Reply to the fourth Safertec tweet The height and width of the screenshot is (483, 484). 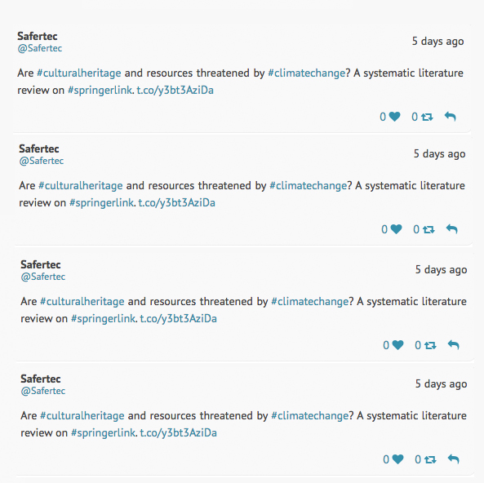(x=453, y=459)
